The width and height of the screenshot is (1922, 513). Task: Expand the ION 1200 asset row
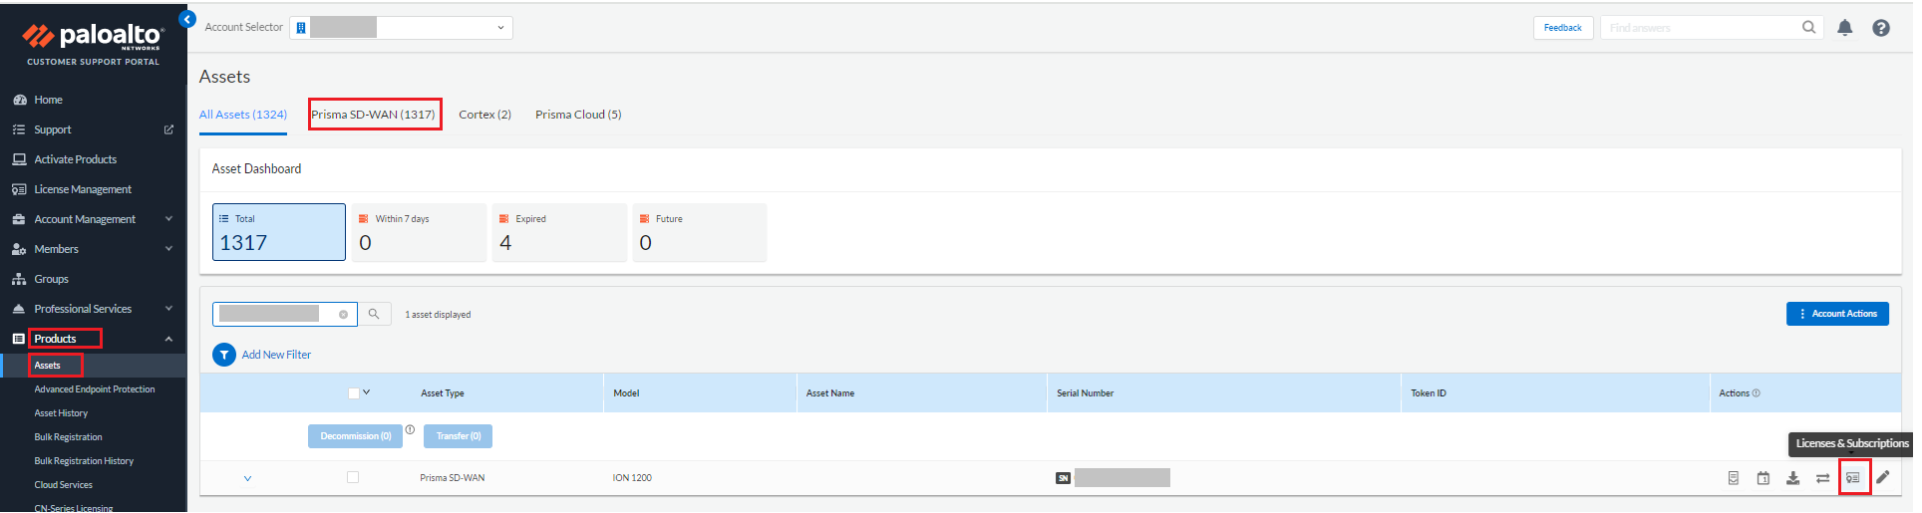tap(247, 478)
